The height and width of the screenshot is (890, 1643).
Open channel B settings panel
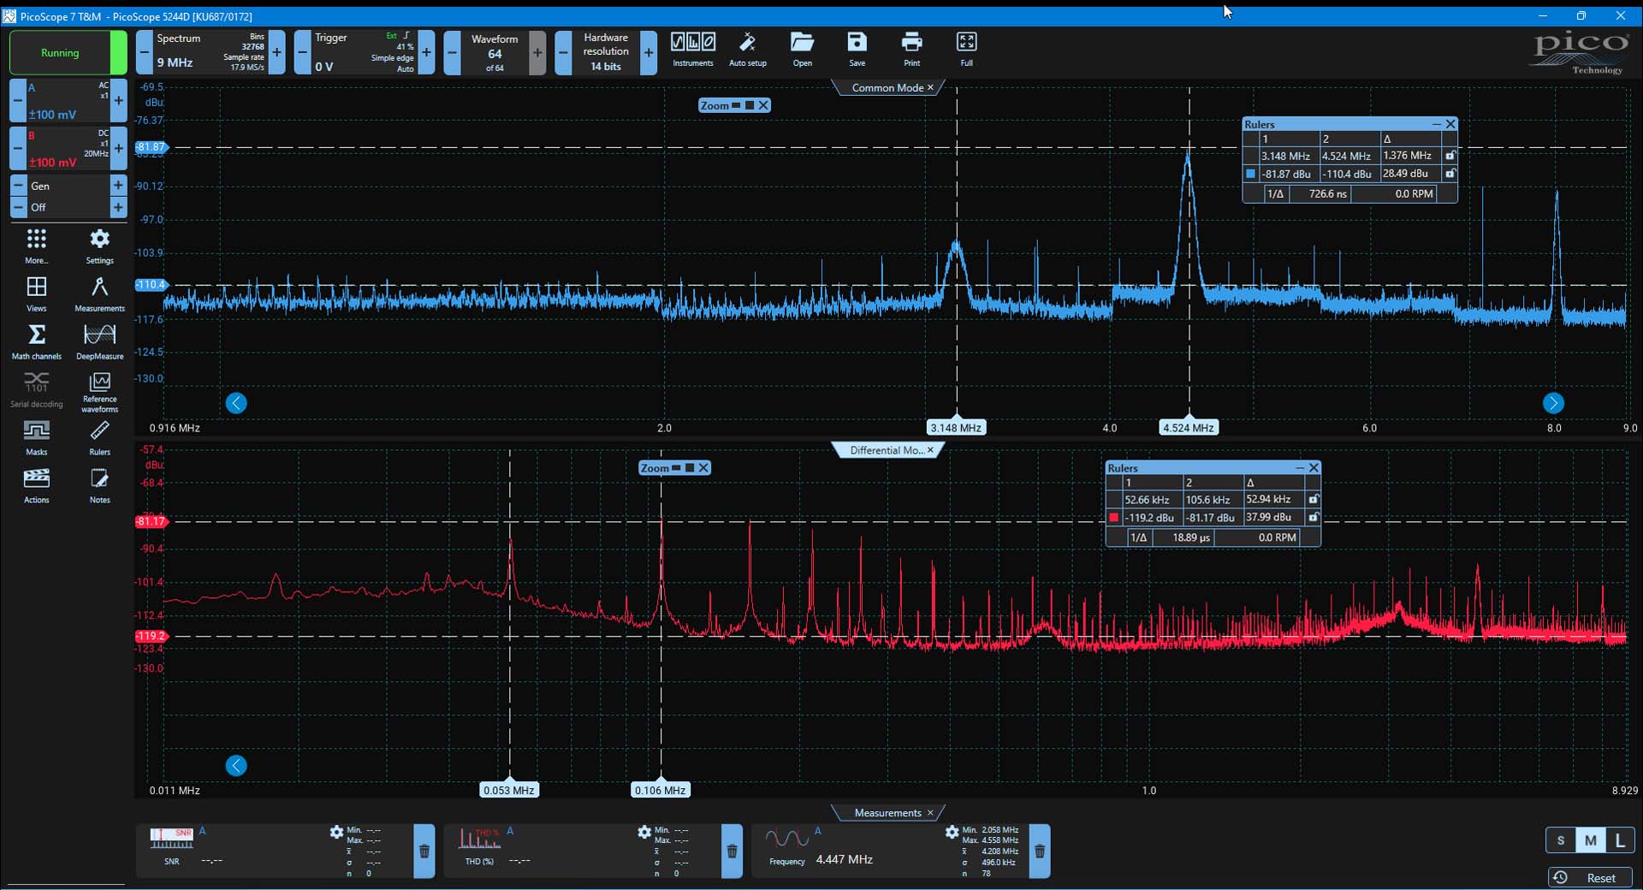point(68,149)
